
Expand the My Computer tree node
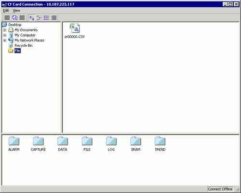(x=5, y=35)
